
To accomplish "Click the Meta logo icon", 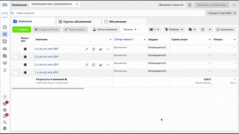I will point(5,5).
